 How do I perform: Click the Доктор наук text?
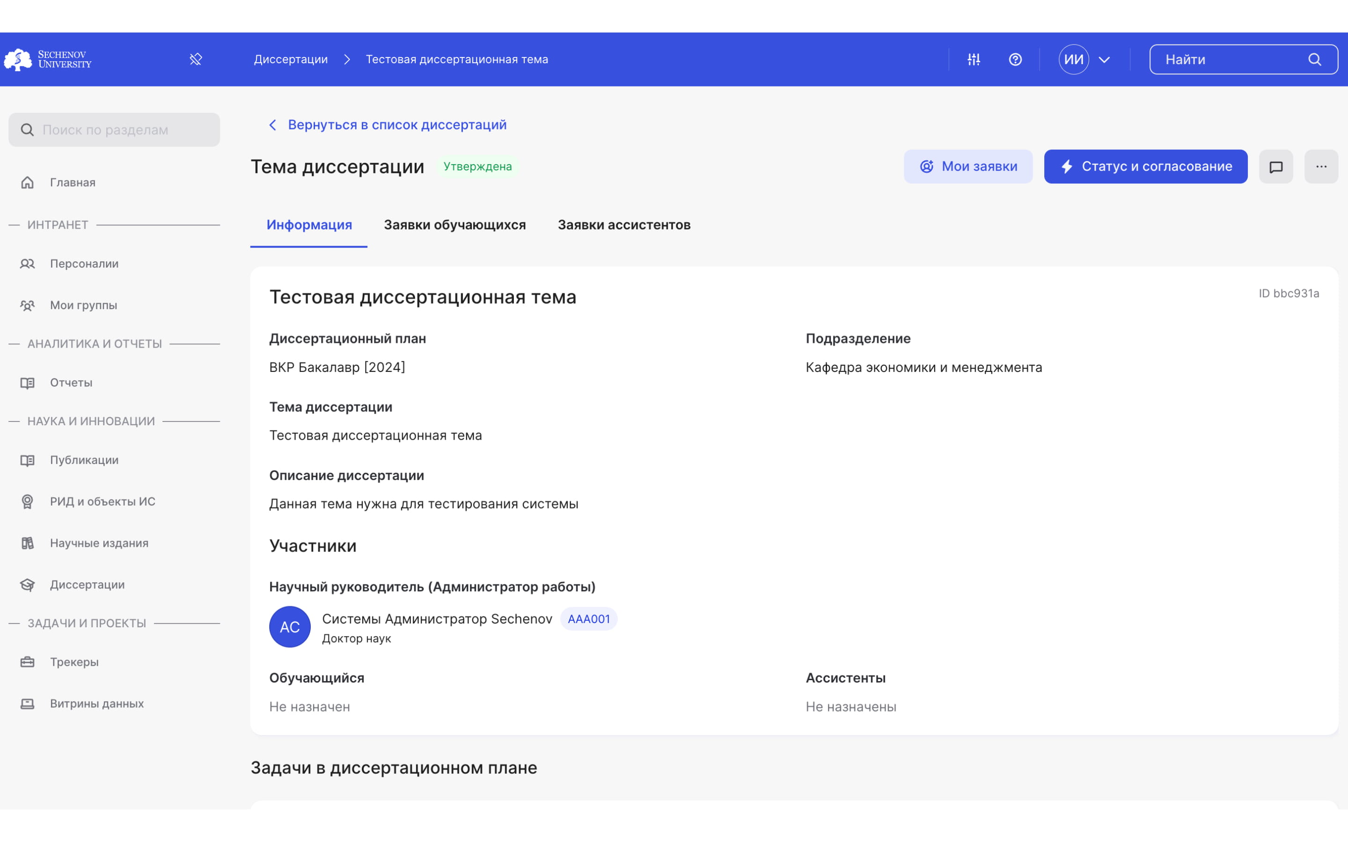[357, 639]
